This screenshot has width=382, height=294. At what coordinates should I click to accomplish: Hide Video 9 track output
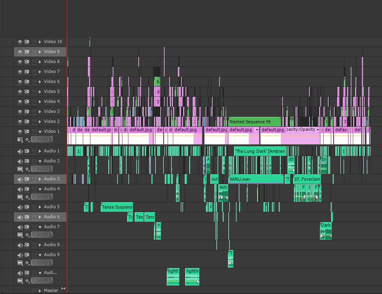pyautogui.click(x=20, y=52)
